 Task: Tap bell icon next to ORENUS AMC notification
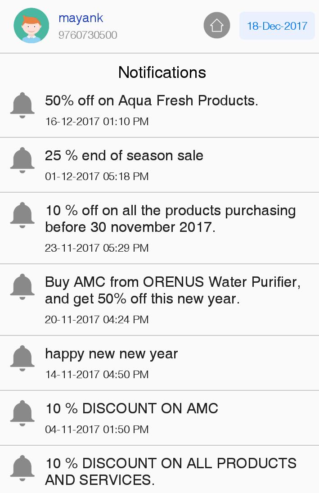[x=22, y=287]
